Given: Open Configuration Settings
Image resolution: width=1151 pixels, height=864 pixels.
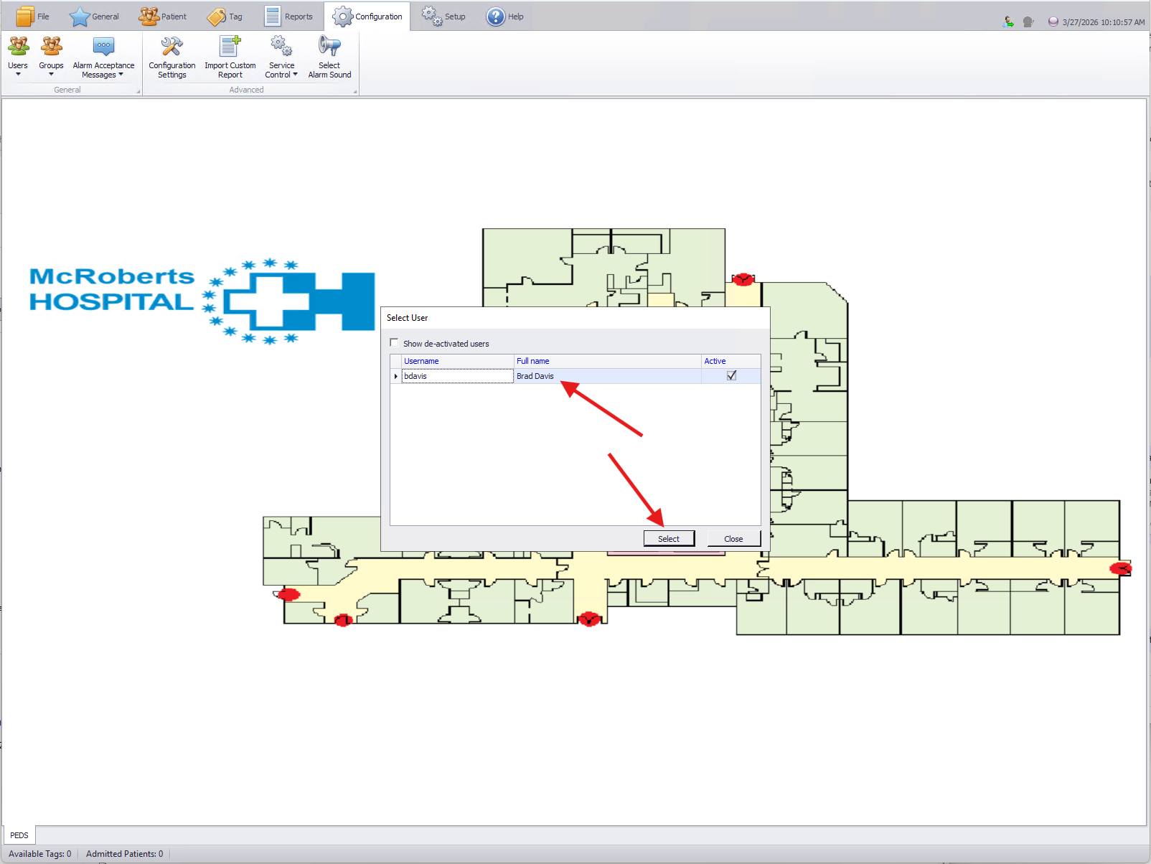Looking at the screenshot, I should pos(172,47).
